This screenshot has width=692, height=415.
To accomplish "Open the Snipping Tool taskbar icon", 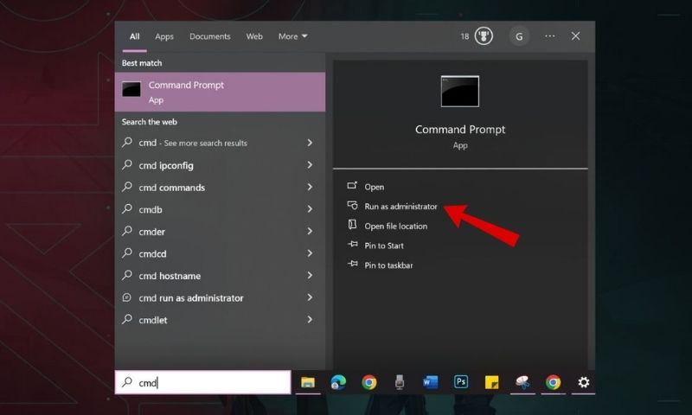I will coord(522,382).
